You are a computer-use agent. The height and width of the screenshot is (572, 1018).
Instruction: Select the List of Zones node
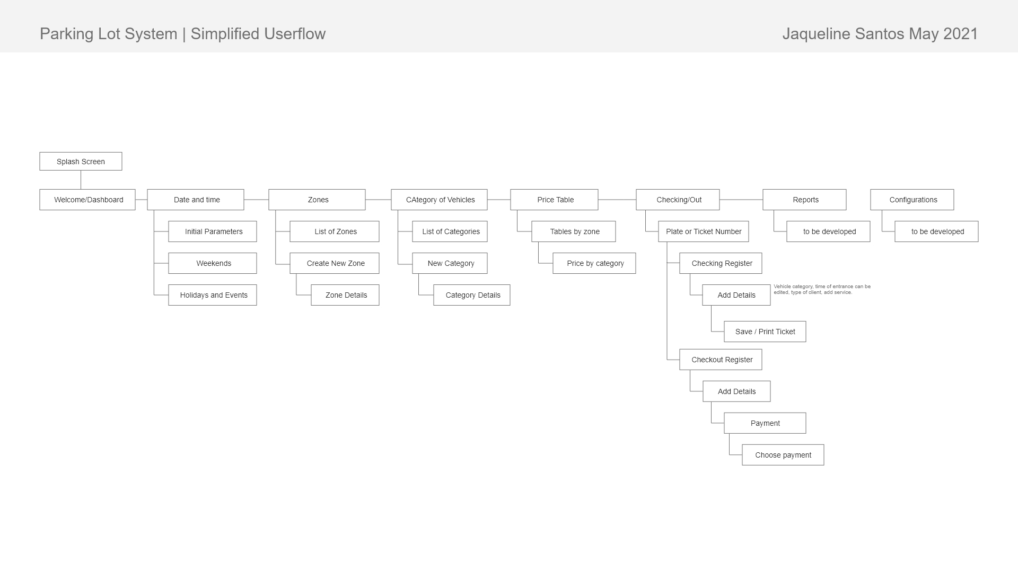[x=335, y=231]
